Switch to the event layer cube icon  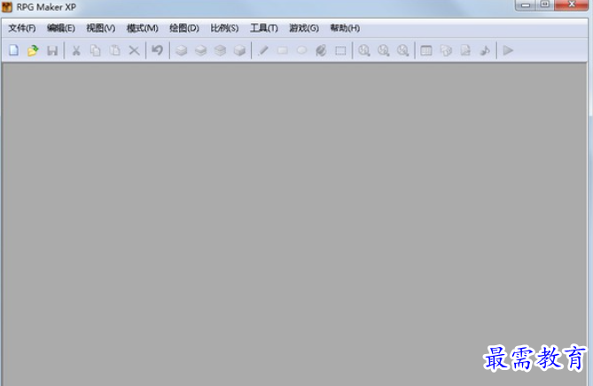[239, 51]
